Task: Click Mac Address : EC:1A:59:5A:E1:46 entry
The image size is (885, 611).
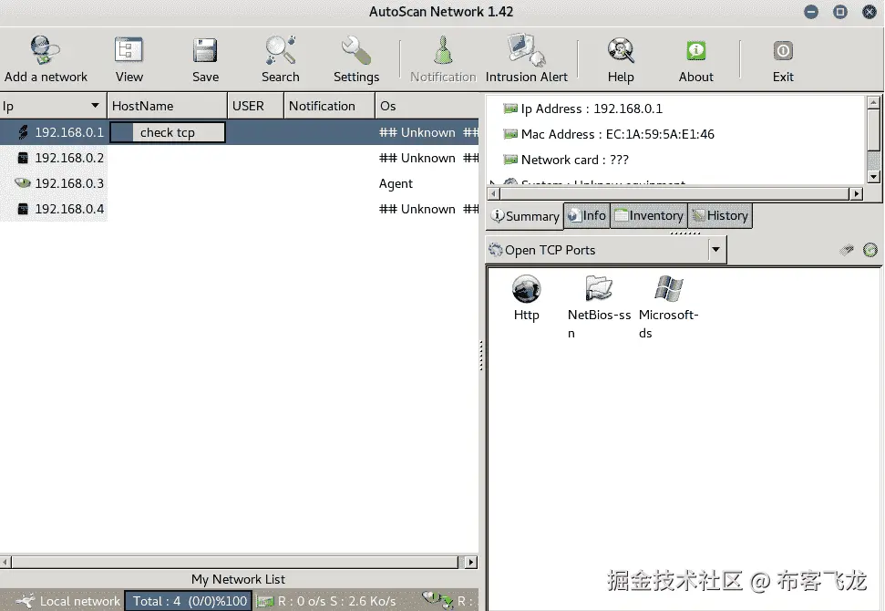Action: tap(617, 134)
